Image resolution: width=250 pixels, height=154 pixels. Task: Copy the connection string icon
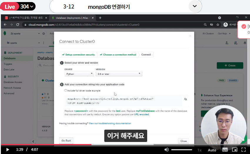[x=185, y=99]
